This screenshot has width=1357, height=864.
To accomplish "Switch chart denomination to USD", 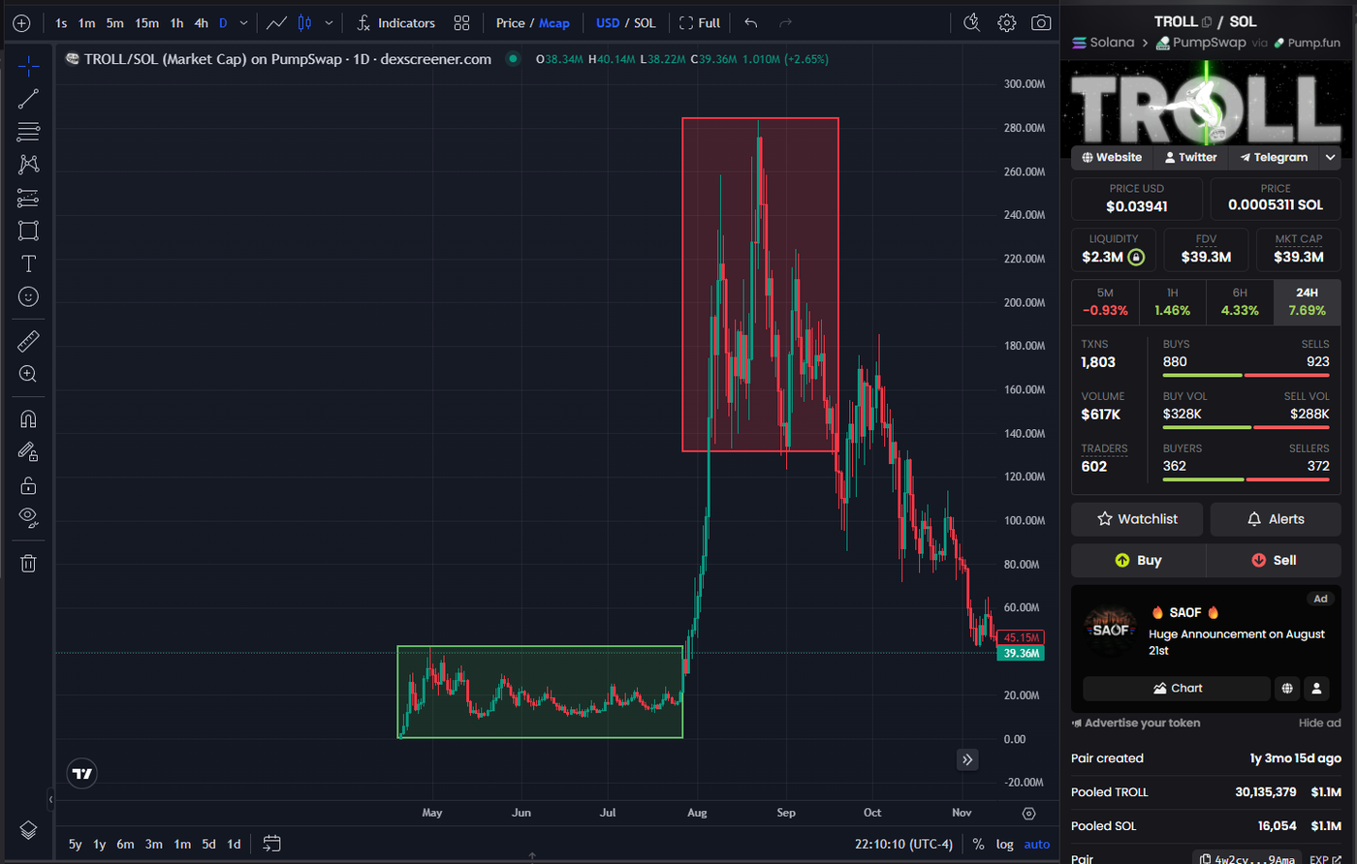I will click(608, 22).
